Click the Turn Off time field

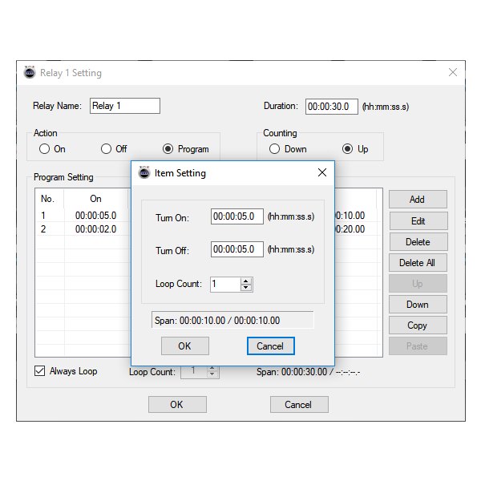tap(236, 249)
